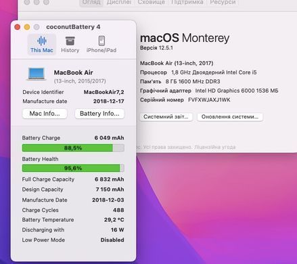Open the Ліцензійна угода link
This screenshot has width=297, height=264.
coord(215,147)
